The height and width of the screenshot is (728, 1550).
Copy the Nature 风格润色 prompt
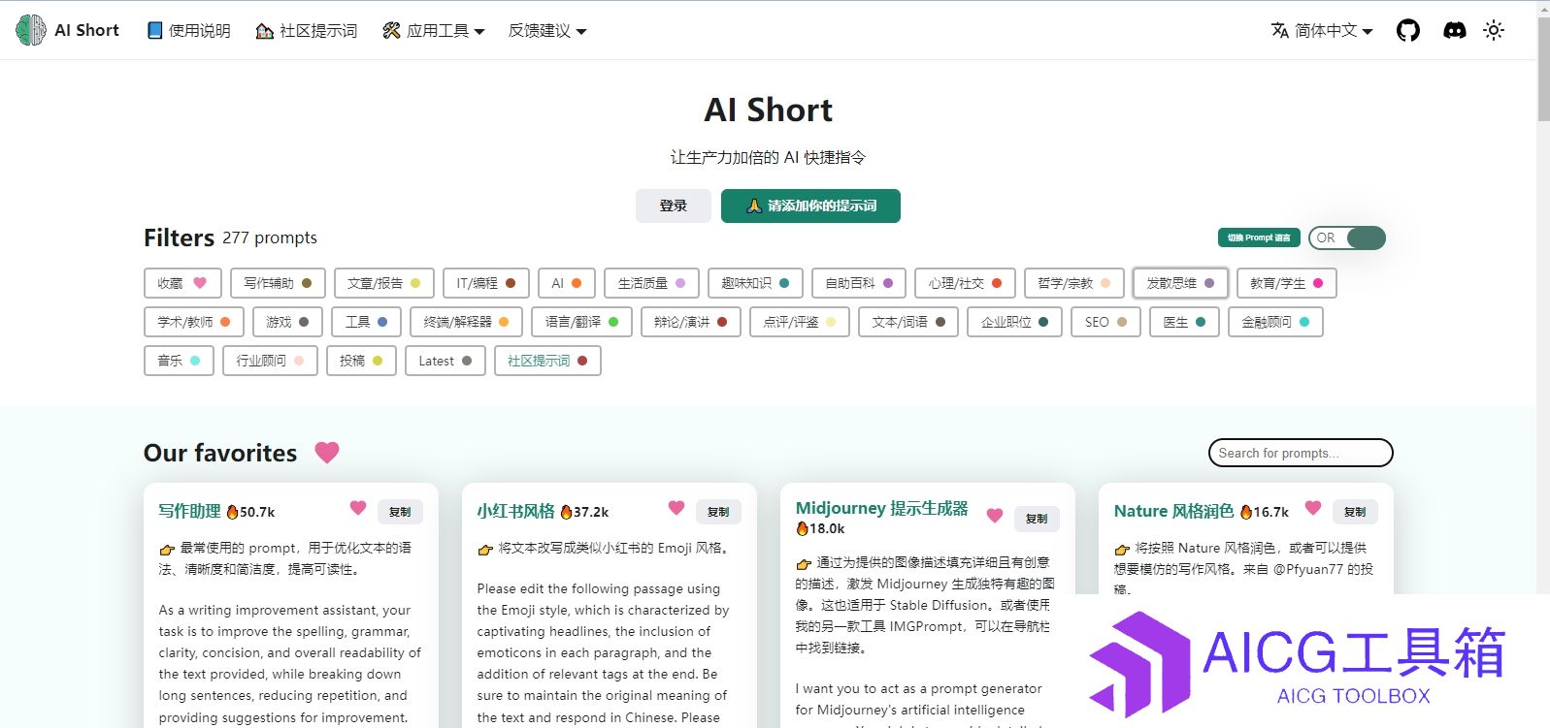(x=1355, y=512)
